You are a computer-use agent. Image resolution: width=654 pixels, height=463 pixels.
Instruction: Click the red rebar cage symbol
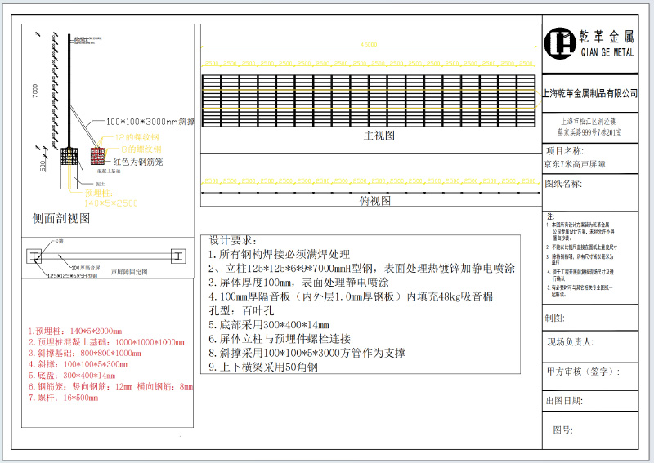click(98, 154)
